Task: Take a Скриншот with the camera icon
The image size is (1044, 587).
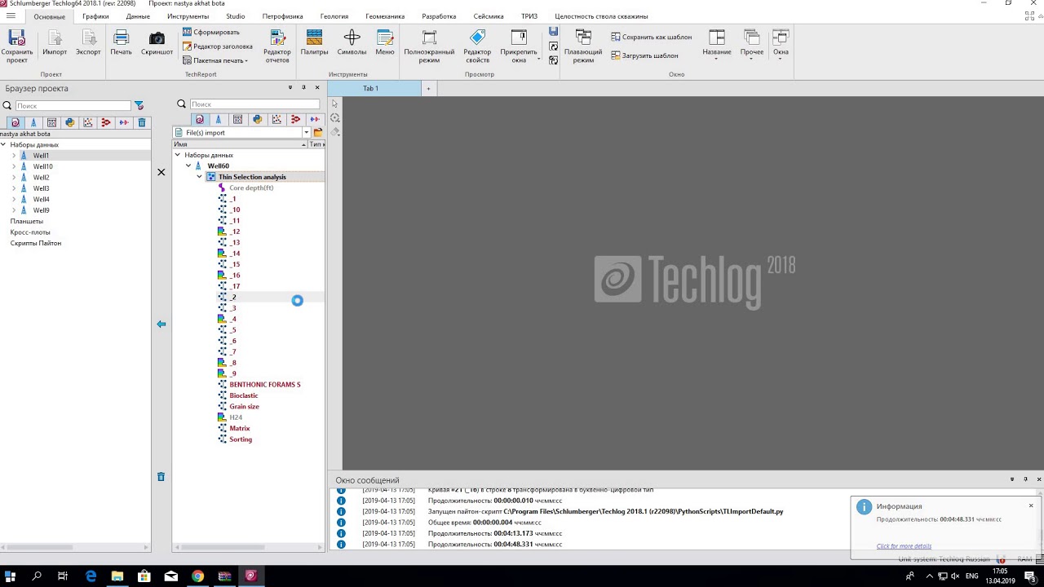Action: [x=157, y=43]
